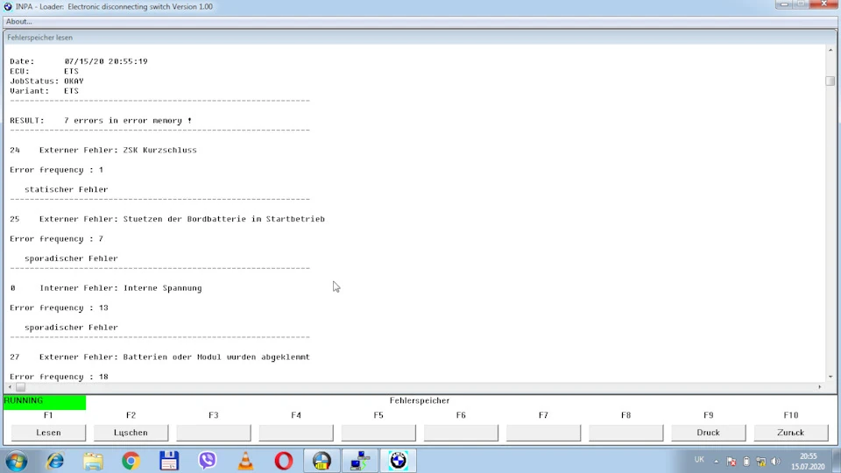This screenshot has width=841, height=473.
Task: Open the round blue-yellow taskbar app
Action: pos(322,462)
